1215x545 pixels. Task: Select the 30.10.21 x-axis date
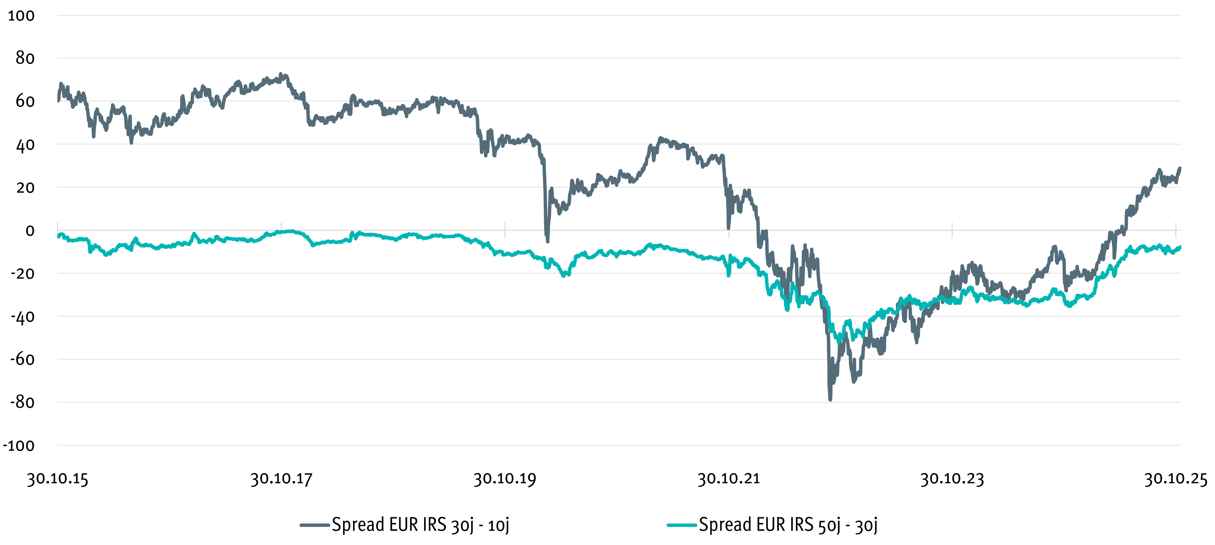coord(729,480)
